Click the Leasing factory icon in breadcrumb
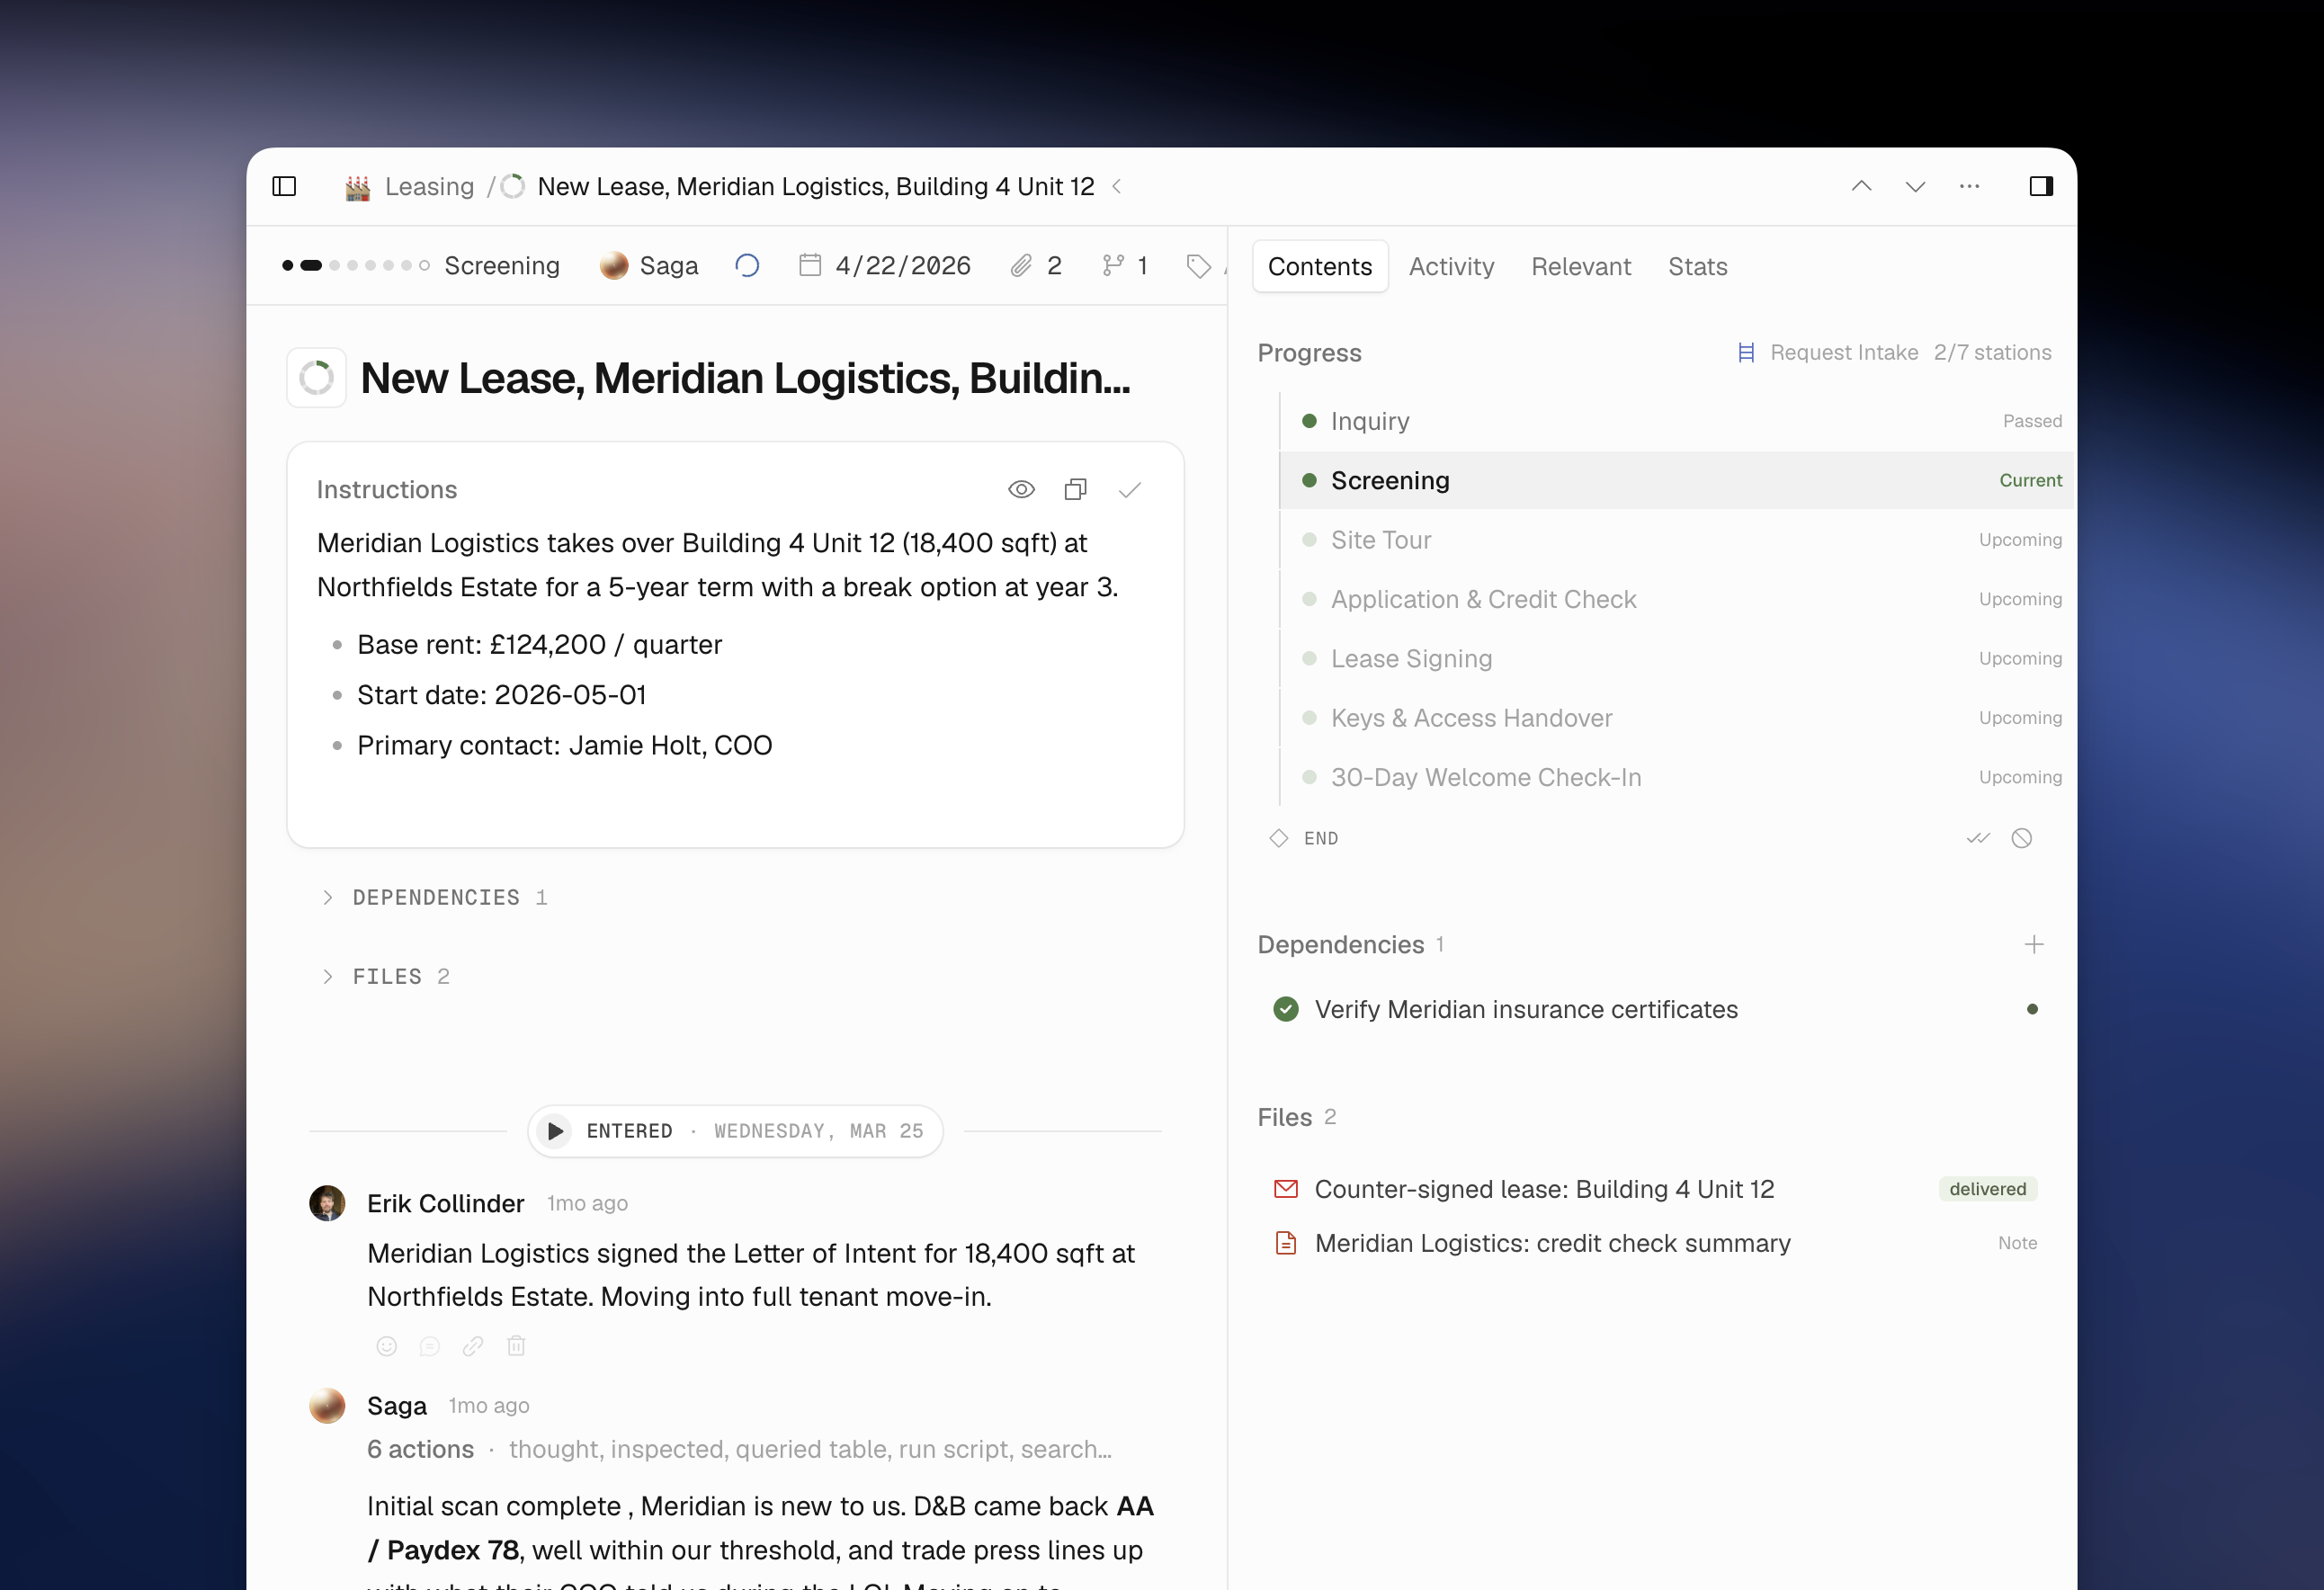2324x1590 pixels. point(358,187)
